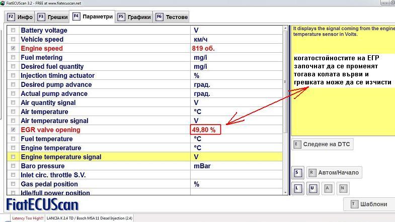Open the Шаблони templates button

tap(368, 204)
